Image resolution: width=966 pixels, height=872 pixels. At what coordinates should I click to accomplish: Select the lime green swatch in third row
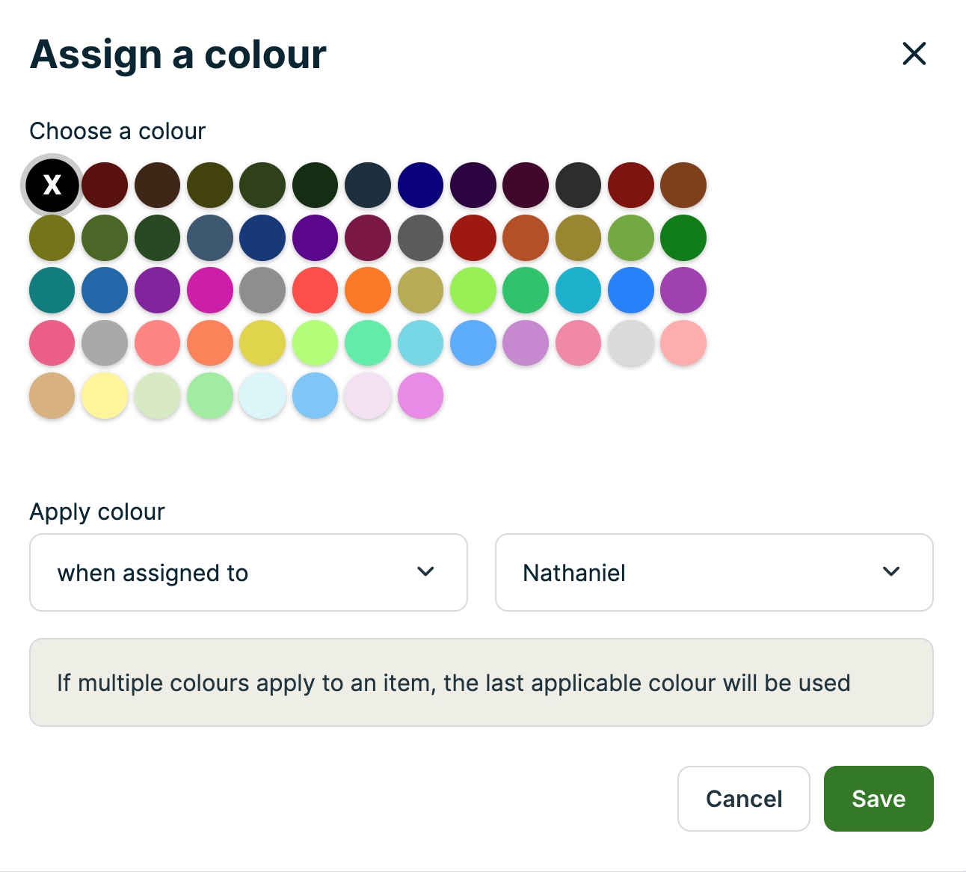click(x=473, y=290)
